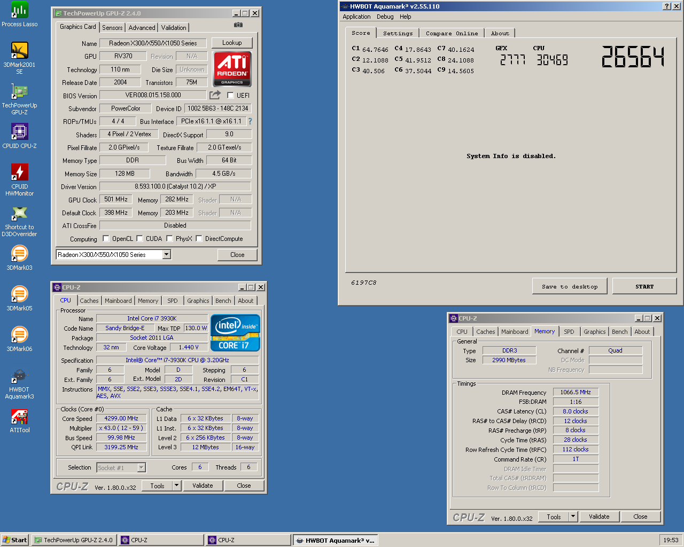
Task: Click the ATI Radeon logo in GPU-Z
Action: point(232,69)
